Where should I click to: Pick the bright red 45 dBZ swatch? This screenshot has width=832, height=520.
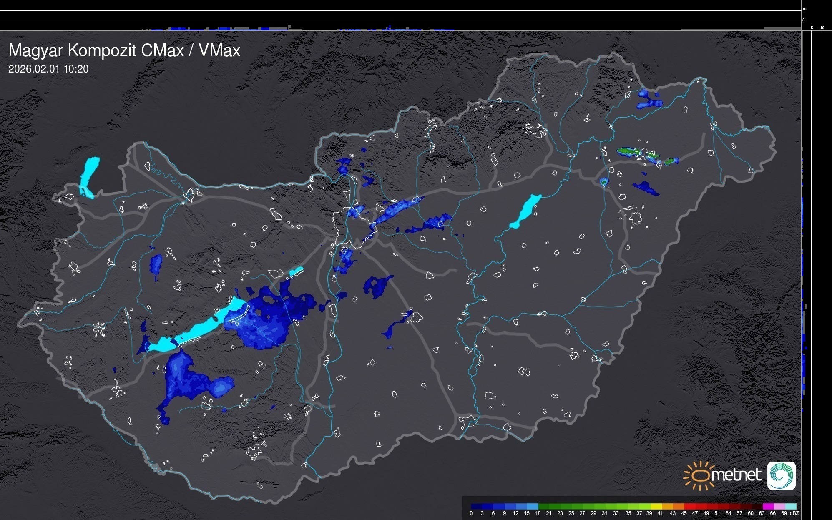[690, 506]
